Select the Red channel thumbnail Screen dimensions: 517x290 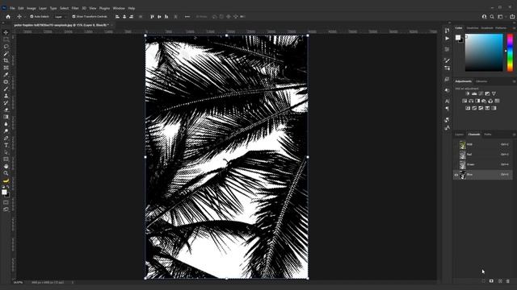tap(463, 154)
